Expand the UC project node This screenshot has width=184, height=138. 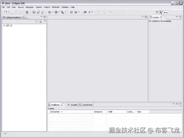coord(4,25)
